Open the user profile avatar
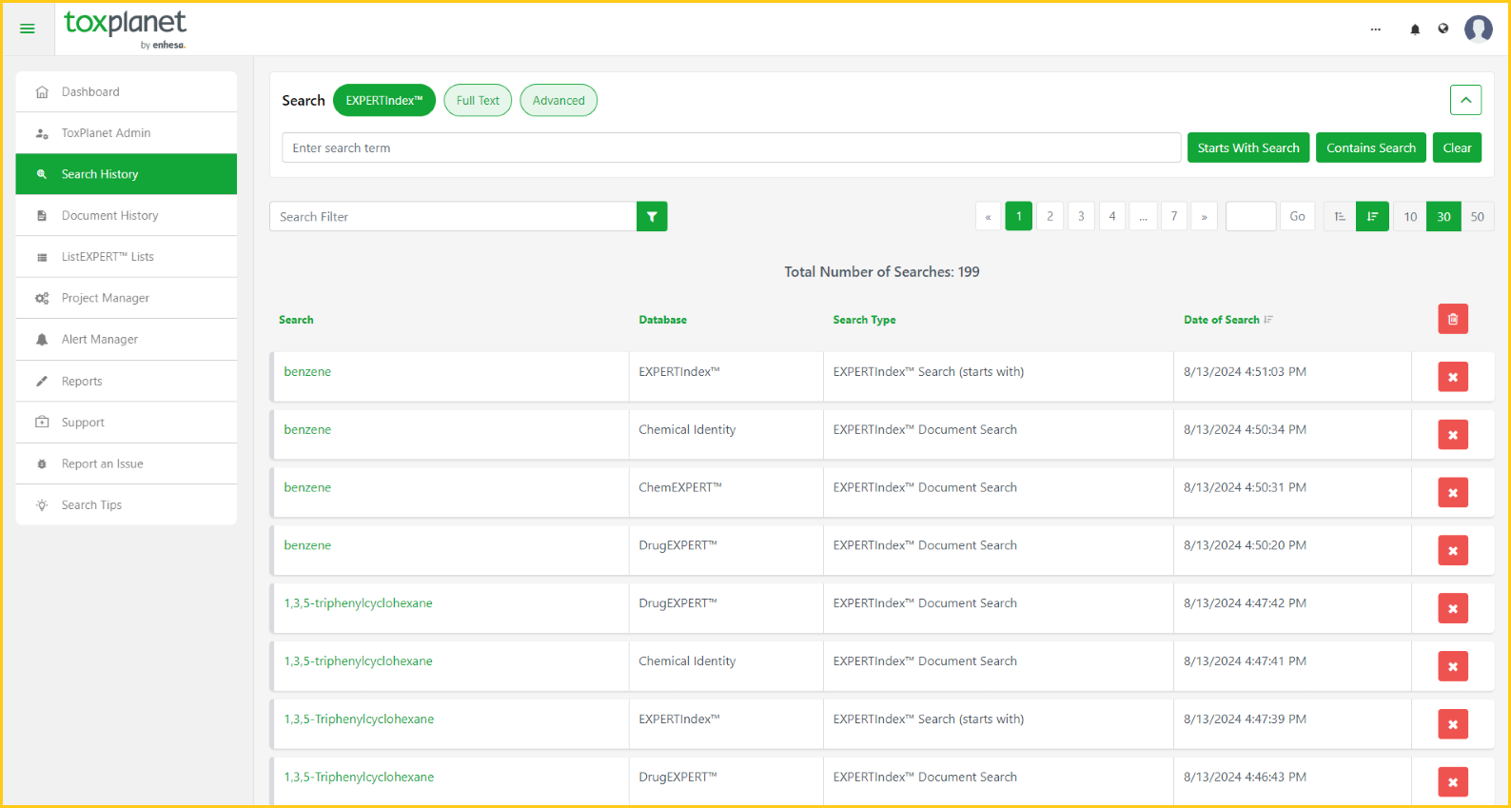Screen dimensions: 1511x808 click(1478, 30)
